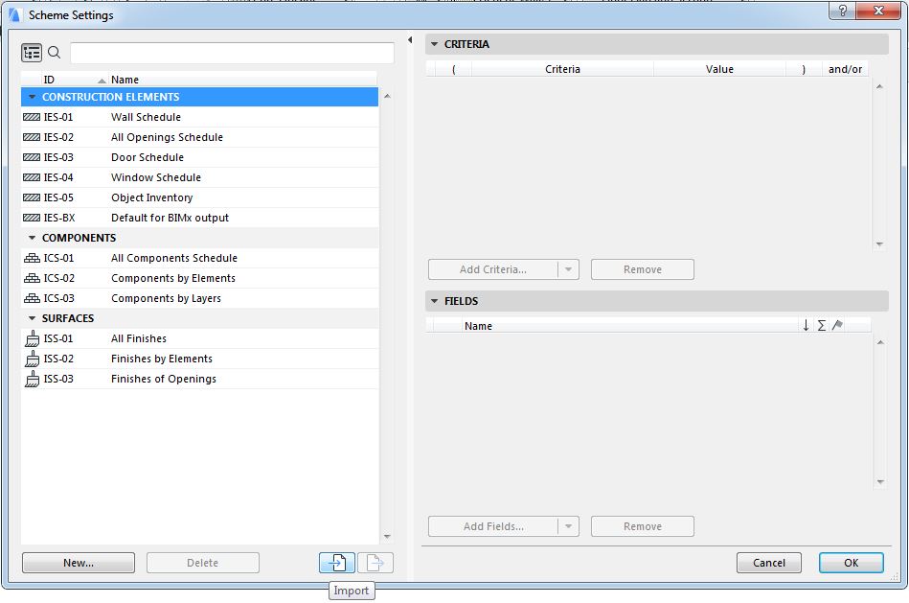Open the Add Fields dropdown arrow
The height and width of the screenshot is (603, 909).
pyautogui.click(x=568, y=526)
